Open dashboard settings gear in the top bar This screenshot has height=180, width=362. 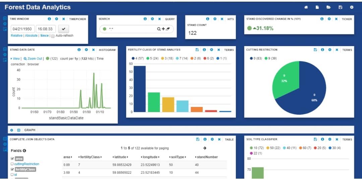pyautogui.click(x=352, y=7)
